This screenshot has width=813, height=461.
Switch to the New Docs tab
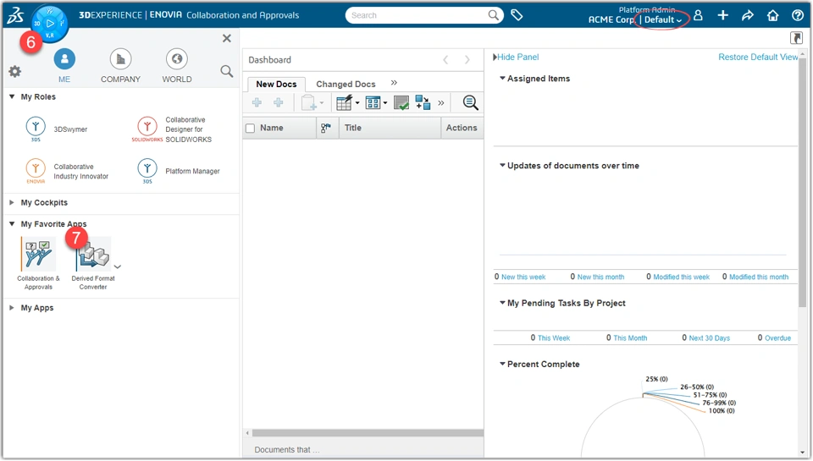276,84
